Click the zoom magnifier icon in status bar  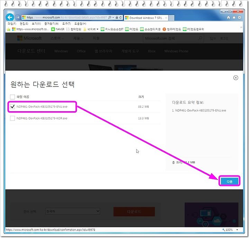[x=223, y=230]
